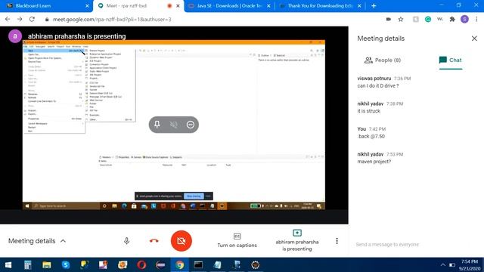This screenshot has width=484, height=272.
Task: Close the Meeting details side panel
Action: (474, 39)
